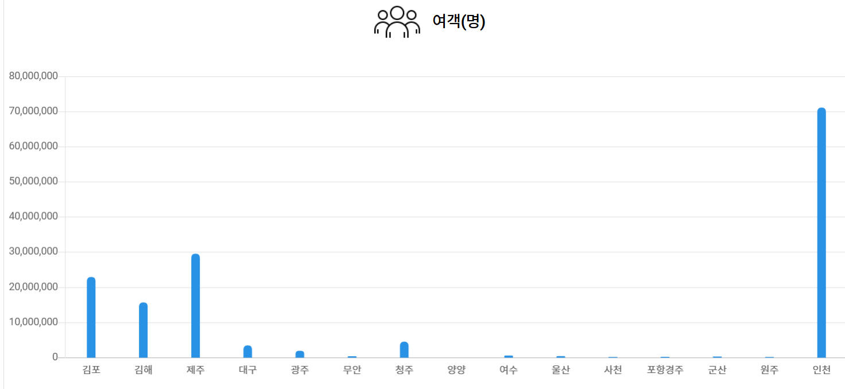Select the 포항경주 axis label
Image resolution: width=845 pixels, height=389 pixels.
coord(665,370)
